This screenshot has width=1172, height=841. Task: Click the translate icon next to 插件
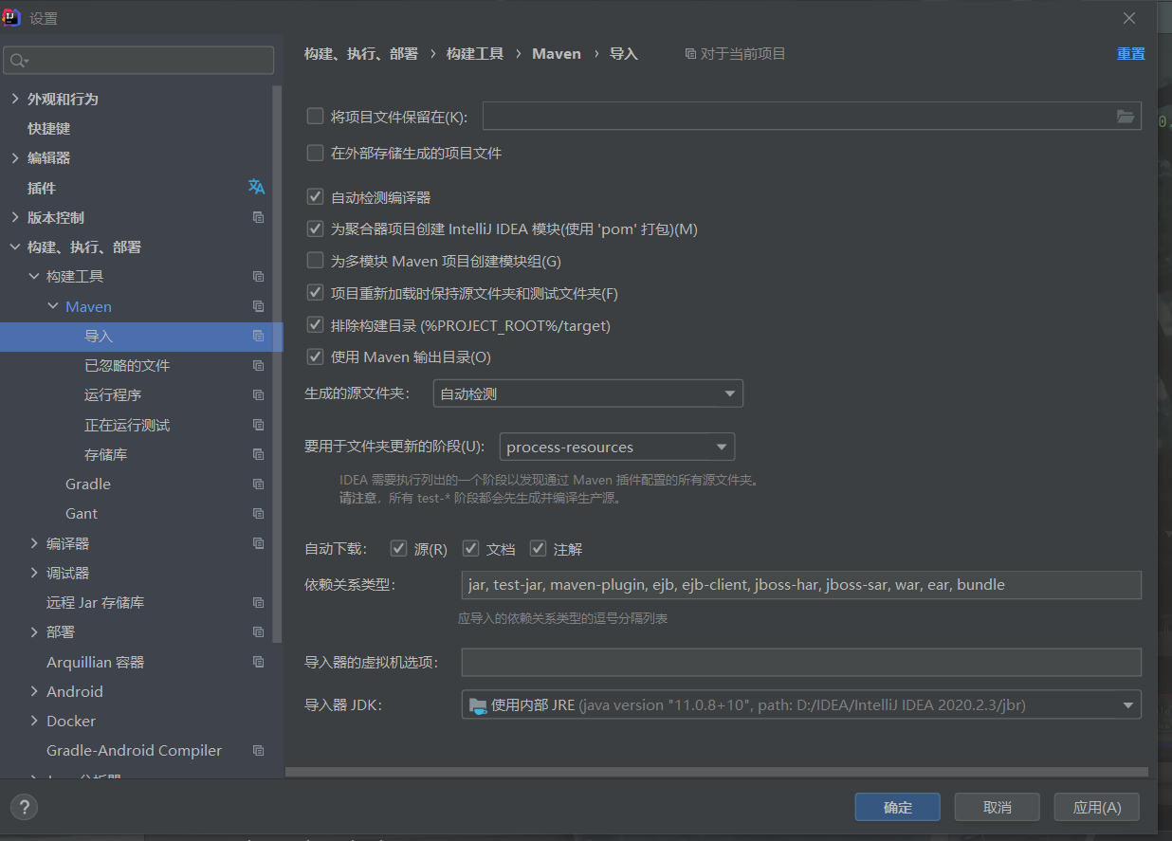pyautogui.click(x=256, y=187)
